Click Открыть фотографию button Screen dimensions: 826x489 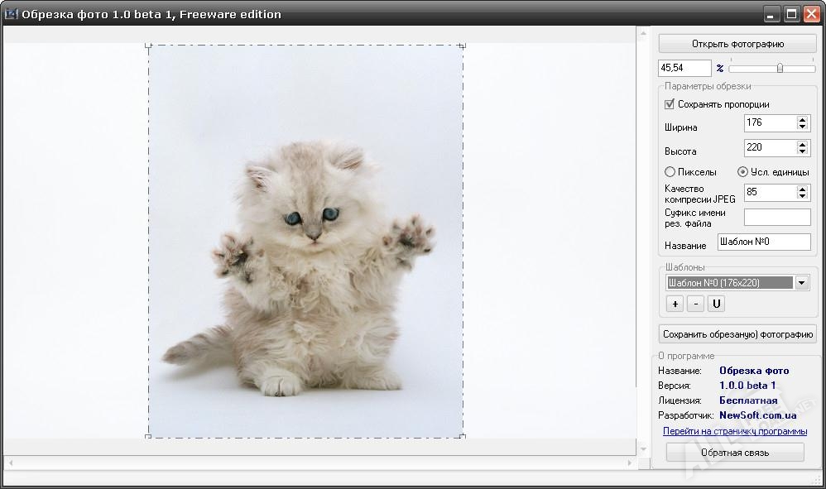pos(737,44)
